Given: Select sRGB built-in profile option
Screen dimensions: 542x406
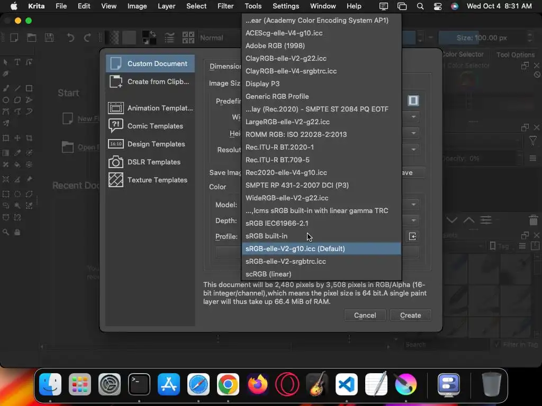Looking at the screenshot, I should (321, 236).
